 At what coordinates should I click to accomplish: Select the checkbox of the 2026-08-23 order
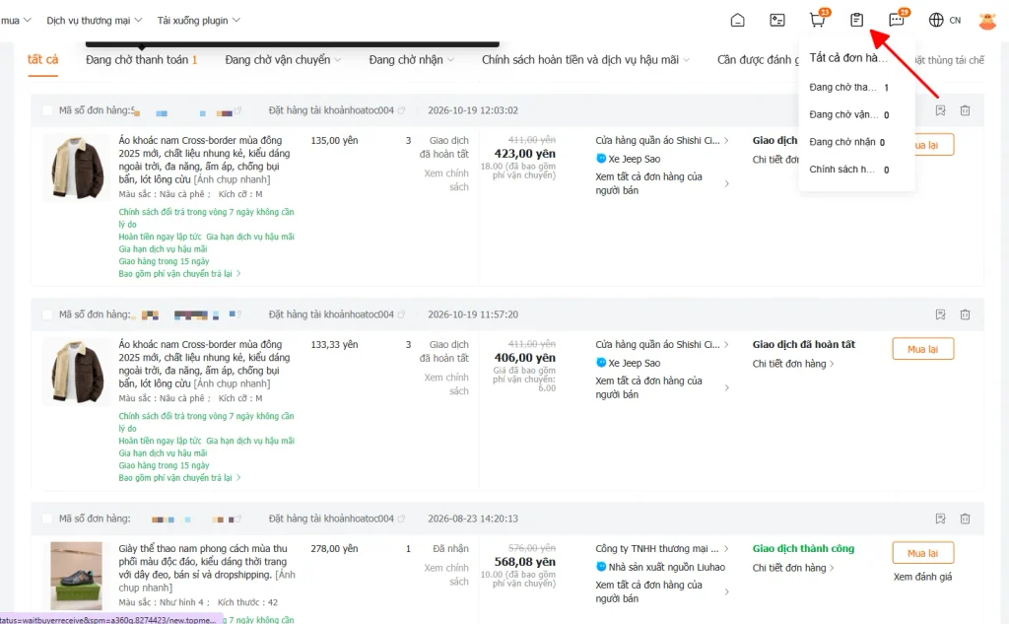pos(47,520)
